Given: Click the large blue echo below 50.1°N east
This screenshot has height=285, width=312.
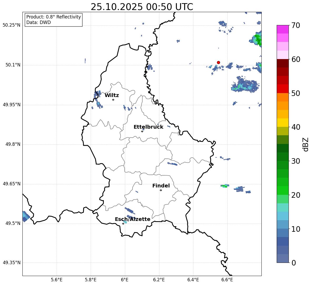Looking at the screenshot, I should pyautogui.click(x=245, y=84).
